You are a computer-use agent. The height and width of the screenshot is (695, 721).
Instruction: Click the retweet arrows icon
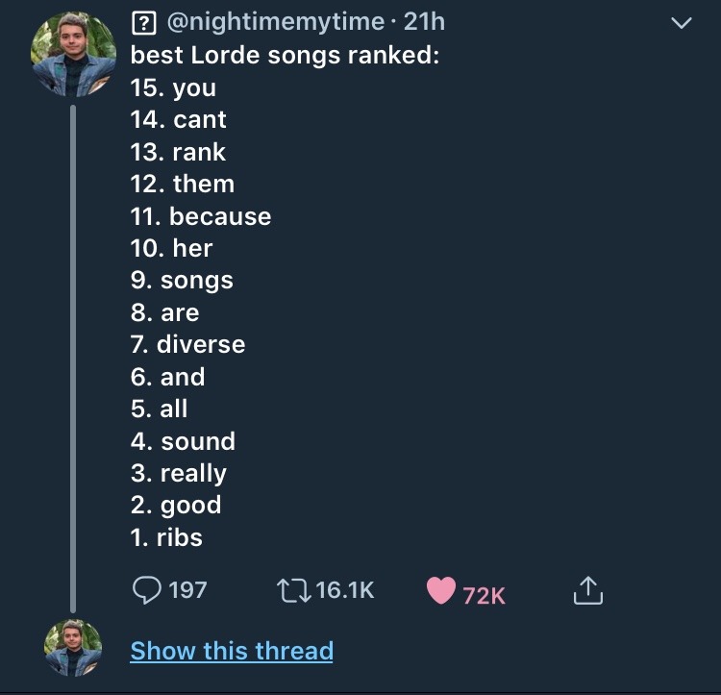coord(292,589)
